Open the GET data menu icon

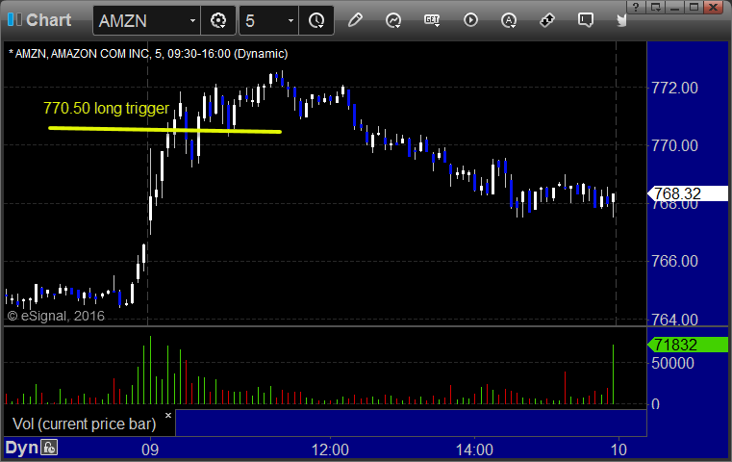432,20
